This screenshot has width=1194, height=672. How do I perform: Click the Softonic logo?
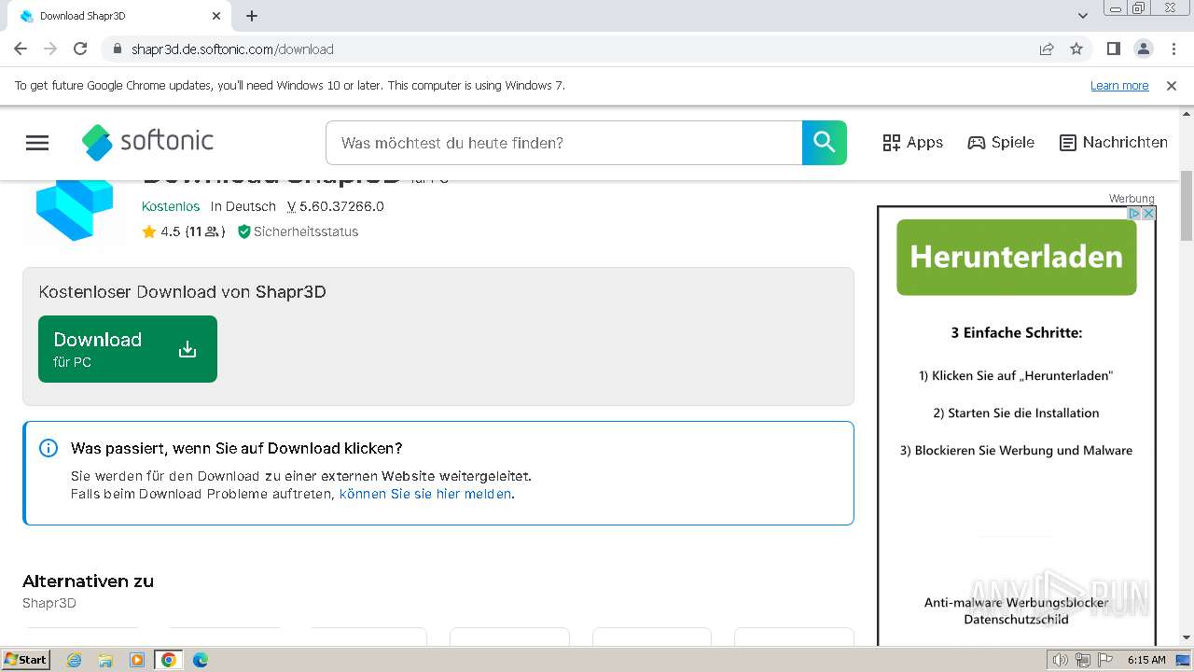pos(147,142)
